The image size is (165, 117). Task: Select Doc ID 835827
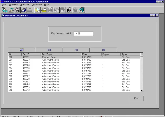(26, 74)
